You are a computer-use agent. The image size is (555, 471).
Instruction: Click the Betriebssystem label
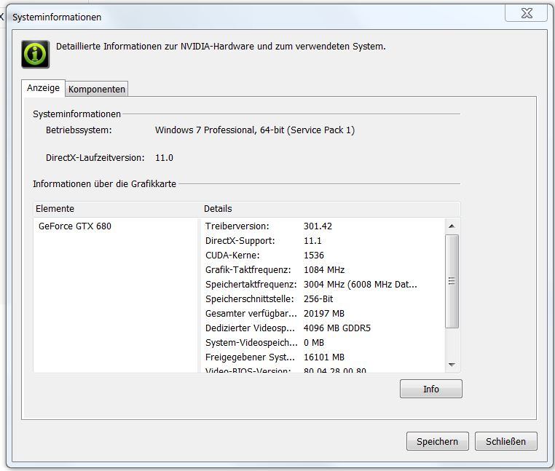point(79,130)
